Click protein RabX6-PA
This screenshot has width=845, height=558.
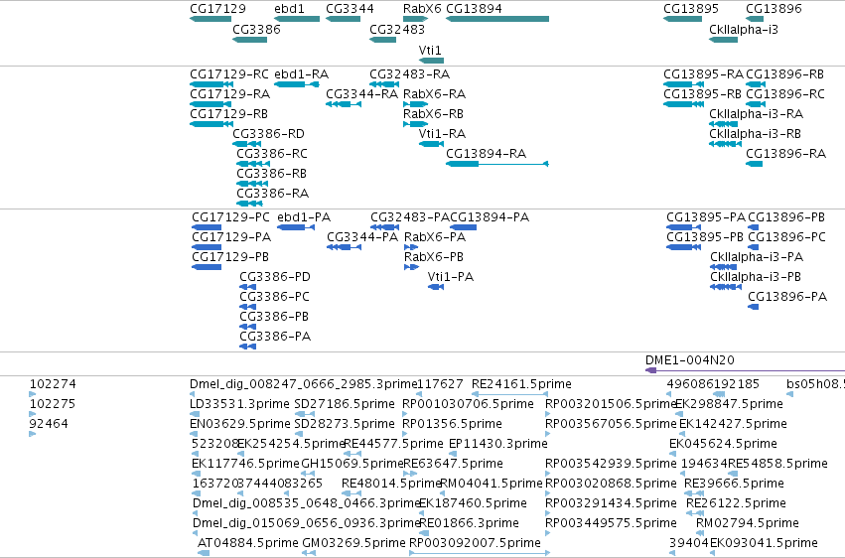tap(411, 247)
